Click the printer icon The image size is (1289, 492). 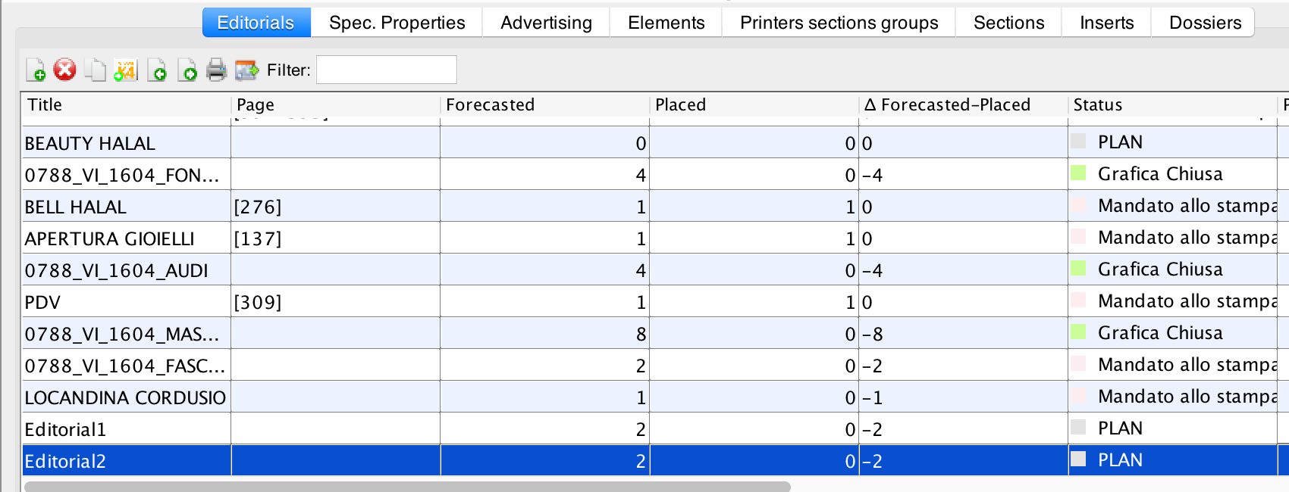[x=216, y=70]
